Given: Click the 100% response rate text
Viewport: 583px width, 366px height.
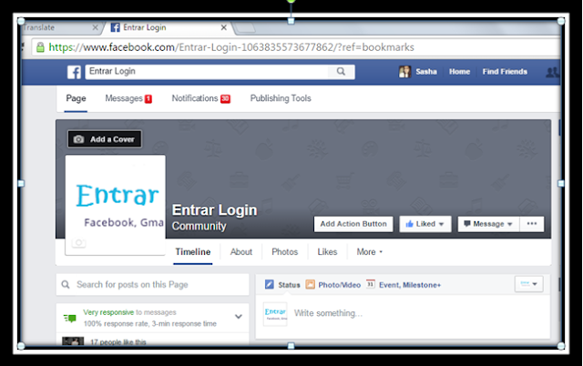Looking at the screenshot, I should click(149, 323).
